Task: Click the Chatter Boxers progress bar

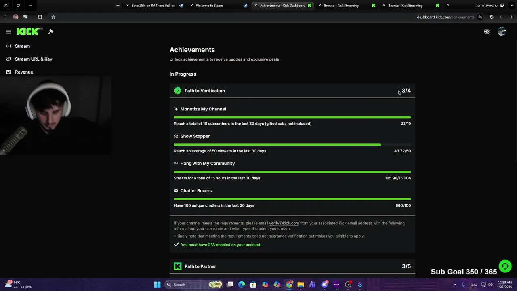Action: [292, 199]
